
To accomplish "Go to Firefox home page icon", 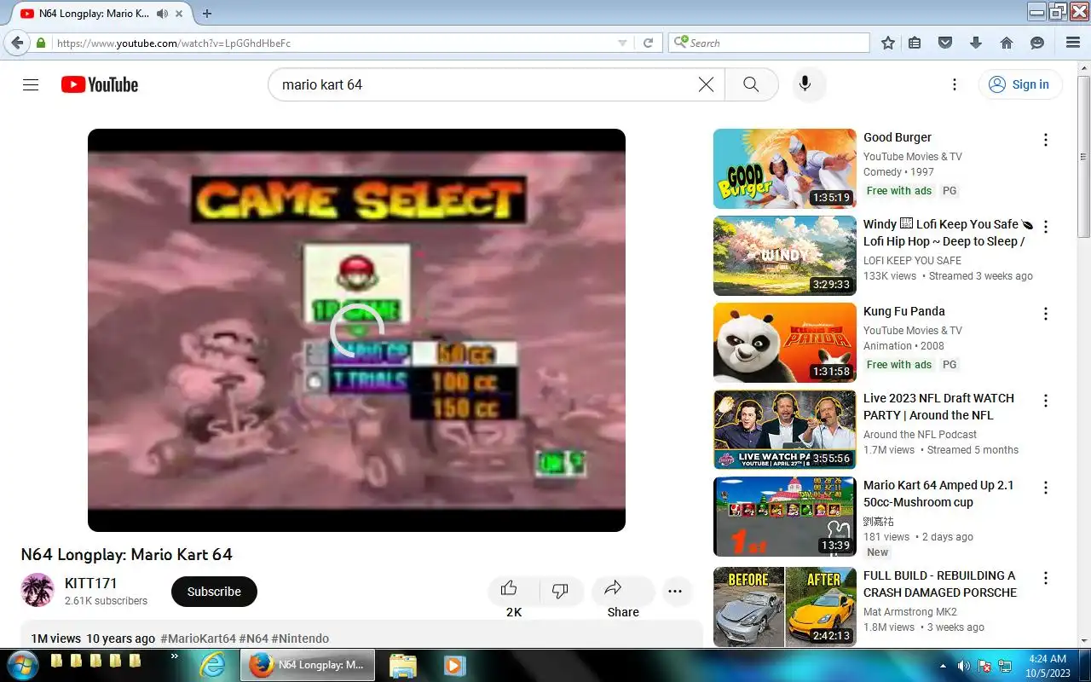I will click(1007, 43).
